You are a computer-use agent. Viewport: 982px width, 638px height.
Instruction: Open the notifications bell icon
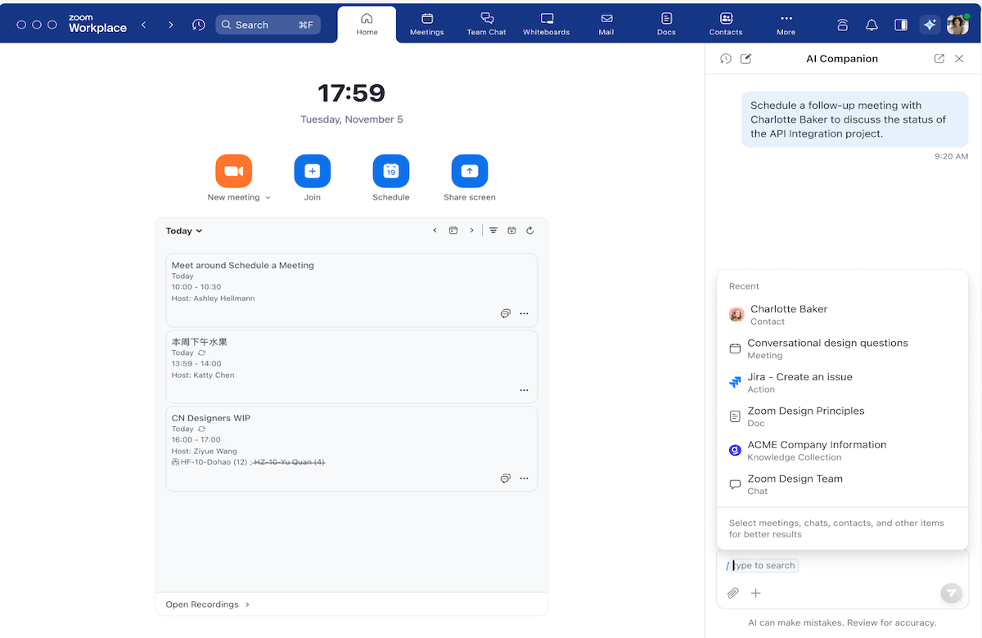click(x=872, y=25)
